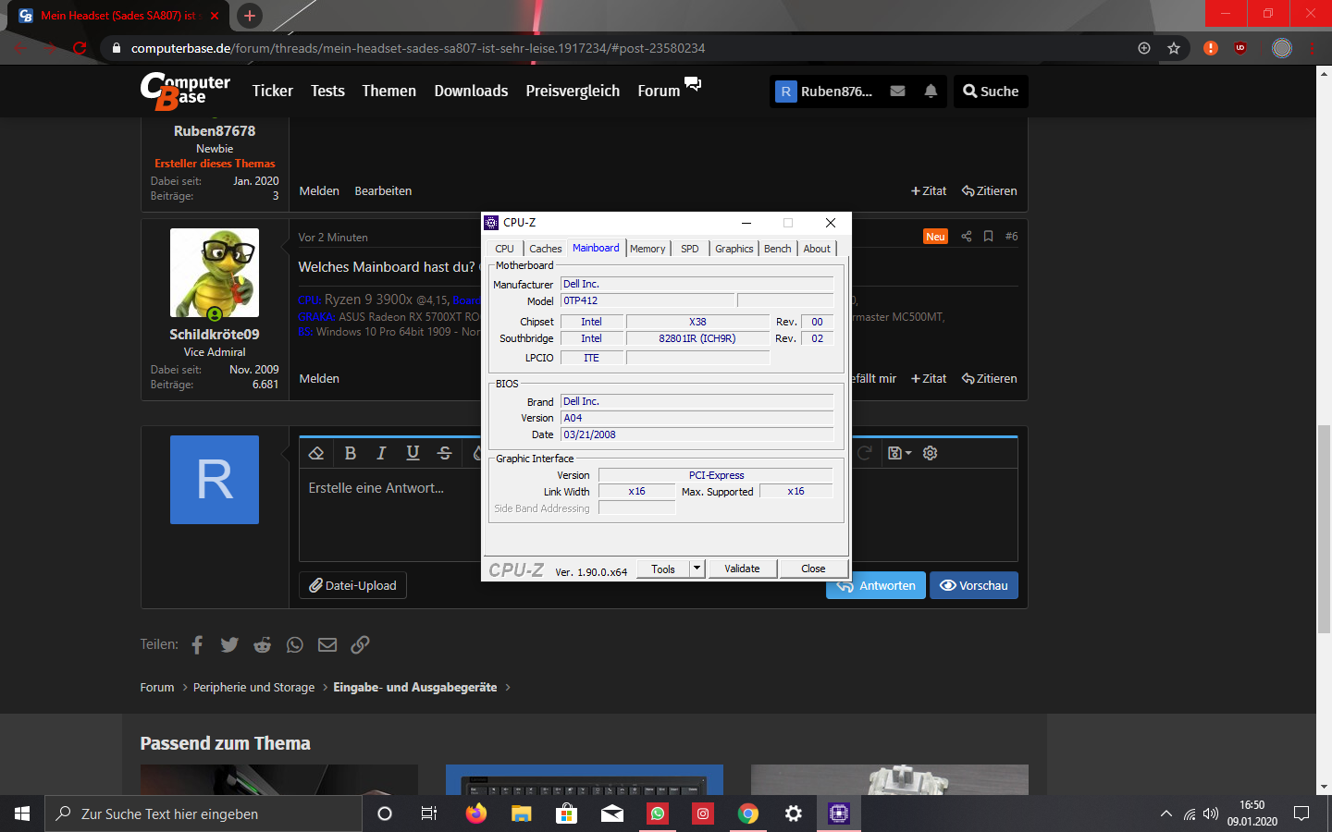Click Zitieren on Schildkröte09's post

[x=989, y=378]
